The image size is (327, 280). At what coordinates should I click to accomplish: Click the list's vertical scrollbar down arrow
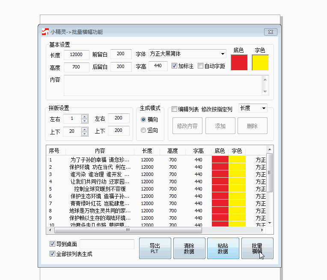(270, 223)
